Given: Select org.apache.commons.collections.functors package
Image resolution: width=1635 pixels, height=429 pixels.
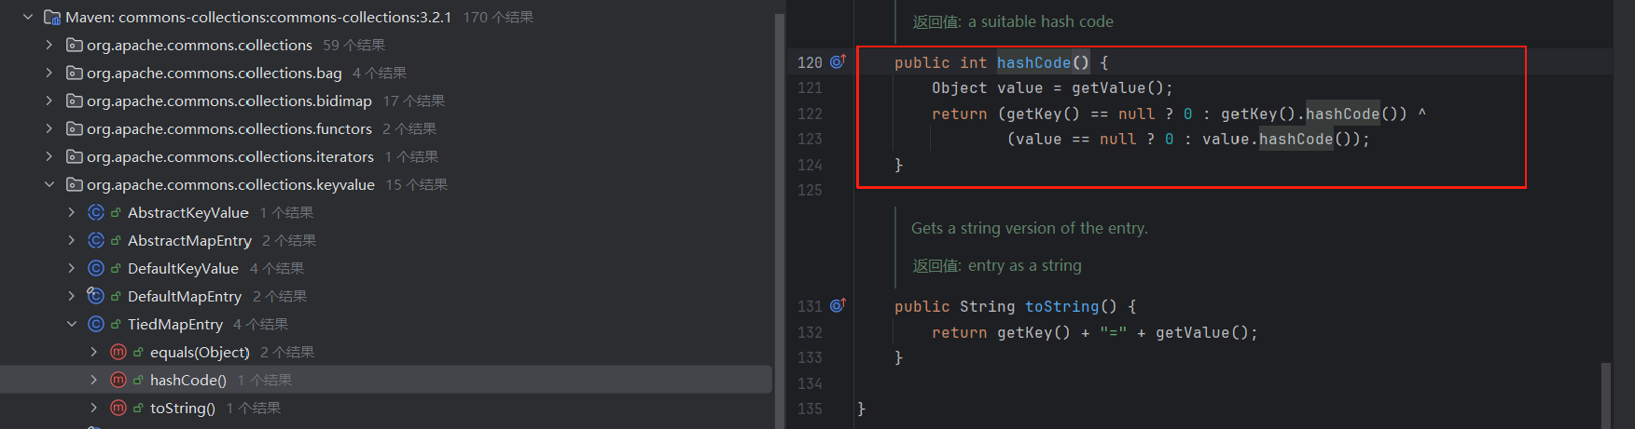Looking at the screenshot, I should pos(229,128).
